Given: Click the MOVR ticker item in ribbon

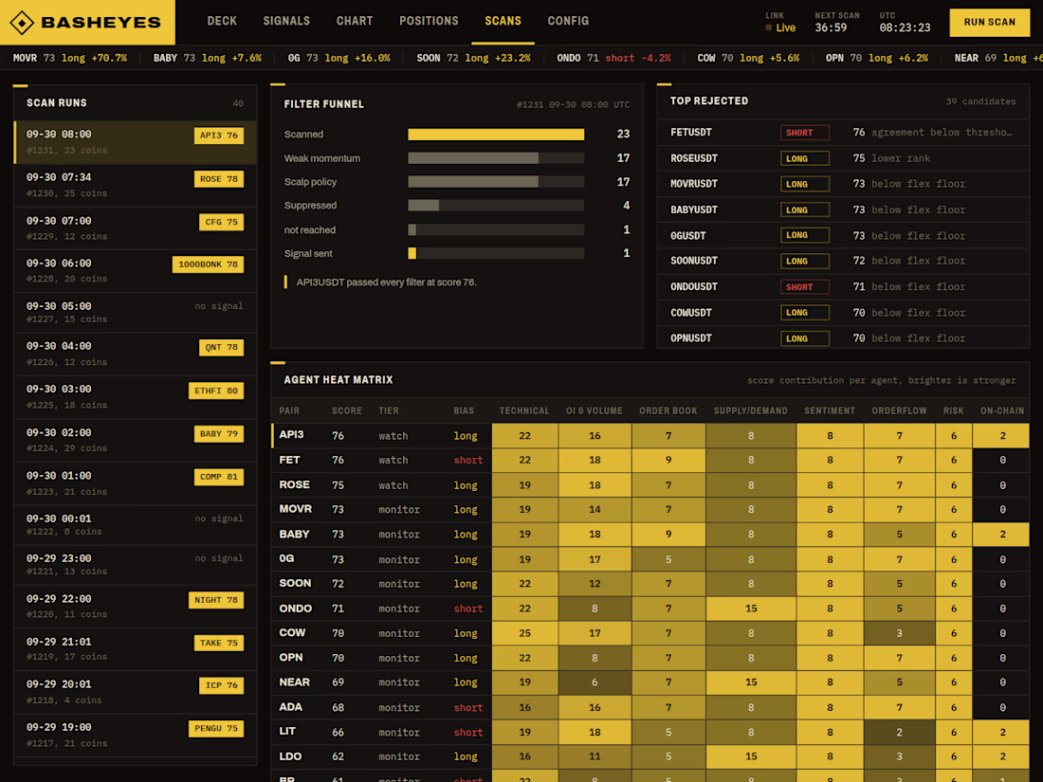Looking at the screenshot, I should (x=70, y=59).
